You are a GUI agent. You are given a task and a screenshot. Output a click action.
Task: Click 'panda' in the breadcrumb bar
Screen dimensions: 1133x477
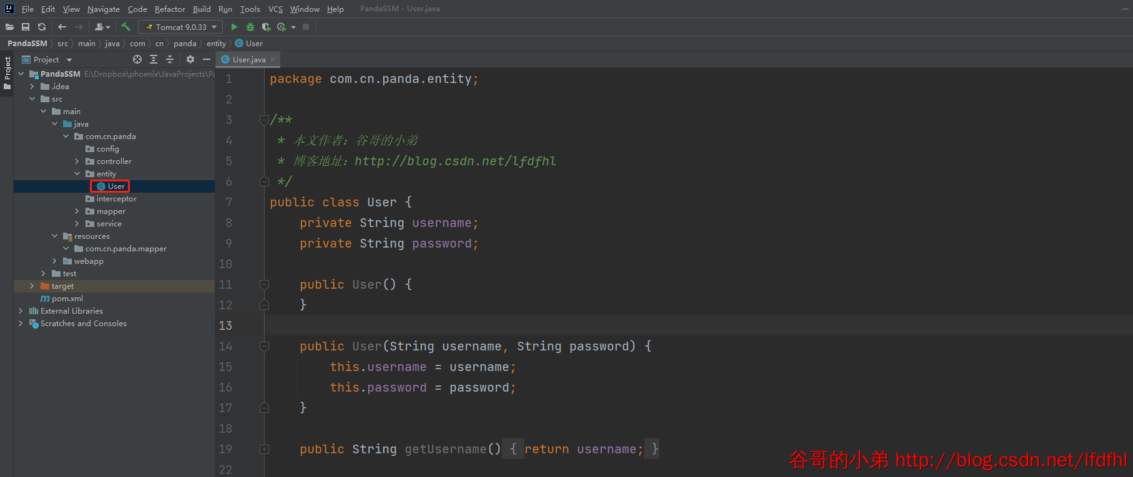click(x=185, y=44)
